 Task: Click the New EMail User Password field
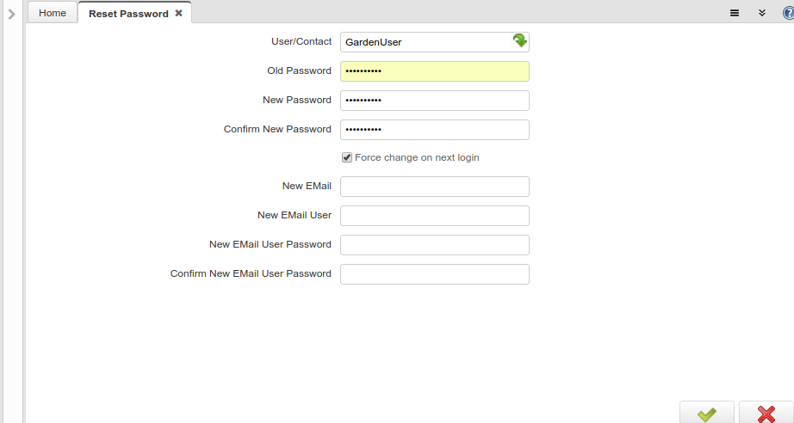click(434, 245)
